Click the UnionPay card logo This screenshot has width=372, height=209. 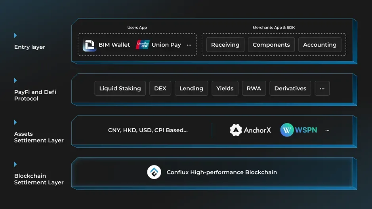pyautogui.click(x=143, y=45)
